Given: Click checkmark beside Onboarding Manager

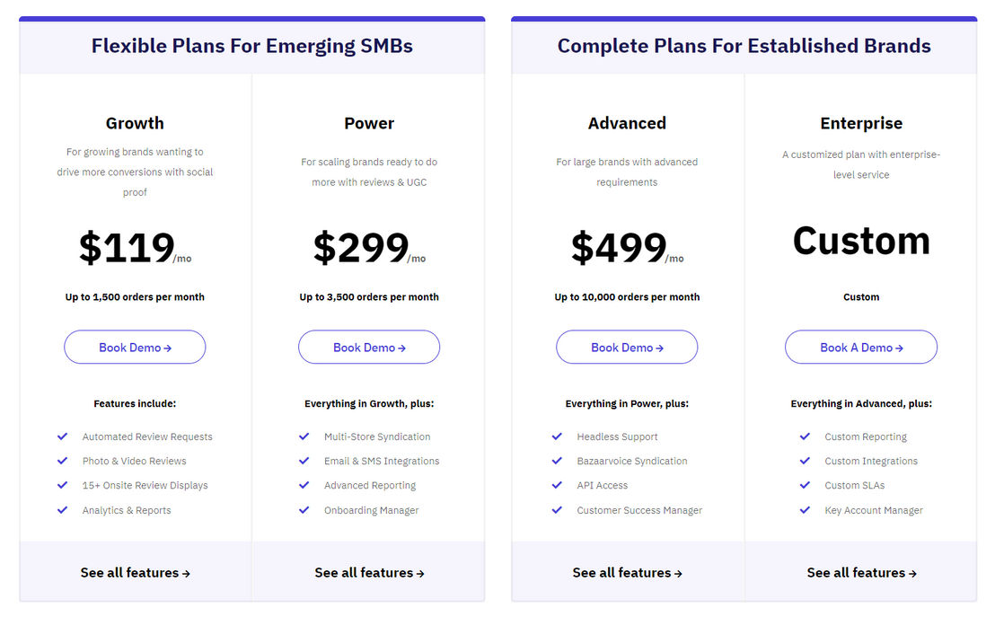Looking at the screenshot, I should coord(304,510).
